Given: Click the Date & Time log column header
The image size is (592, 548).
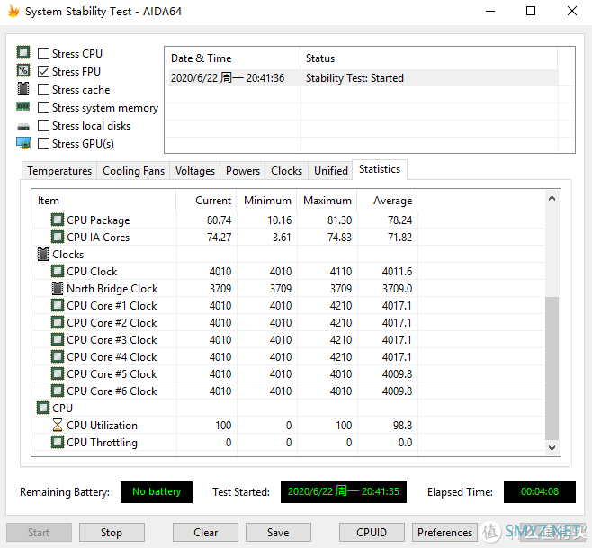Looking at the screenshot, I should (232, 58).
